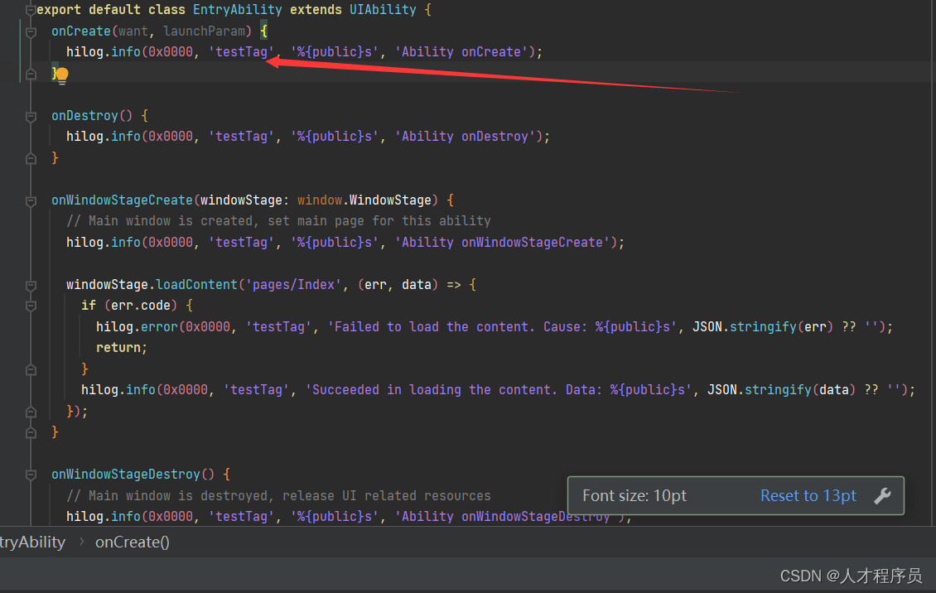This screenshot has width=936, height=593.
Task: Click the window.WindowStage type annotation
Action: (x=364, y=200)
